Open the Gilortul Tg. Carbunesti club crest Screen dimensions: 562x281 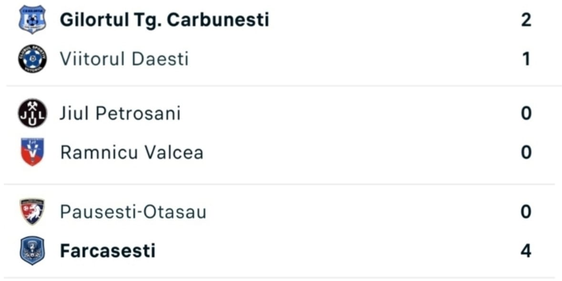point(32,20)
